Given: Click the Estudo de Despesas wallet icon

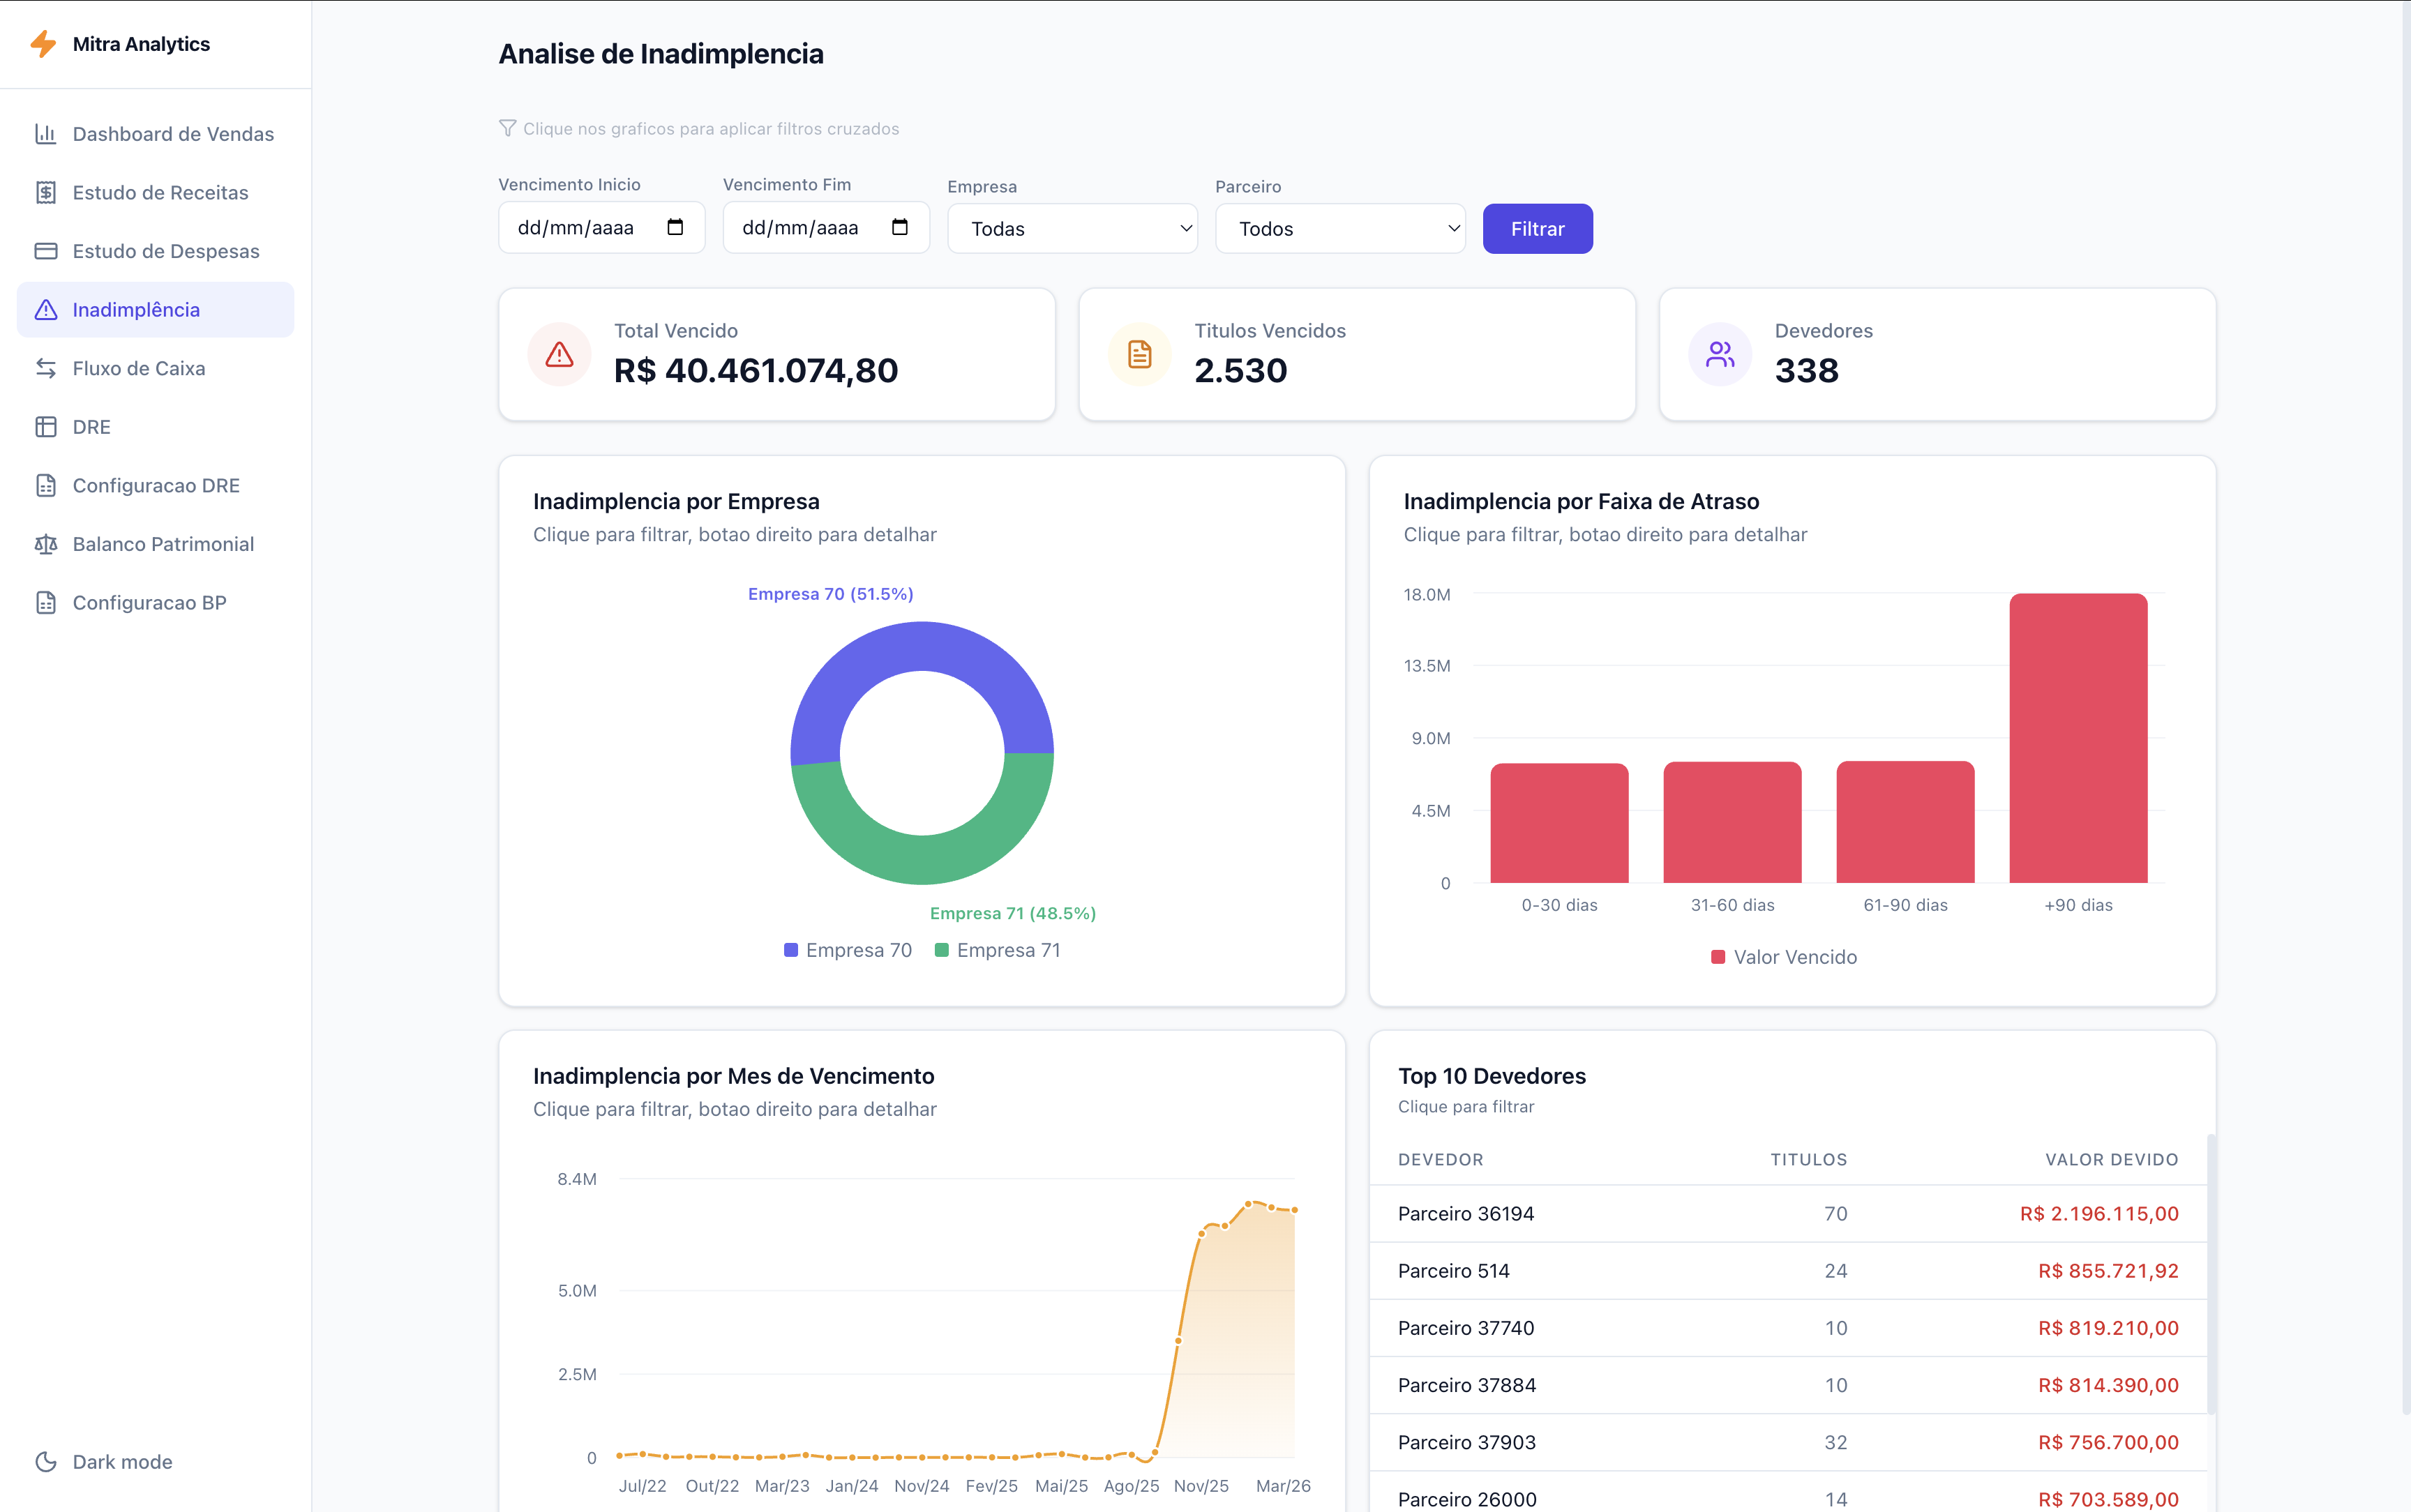Looking at the screenshot, I should point(47,250).
